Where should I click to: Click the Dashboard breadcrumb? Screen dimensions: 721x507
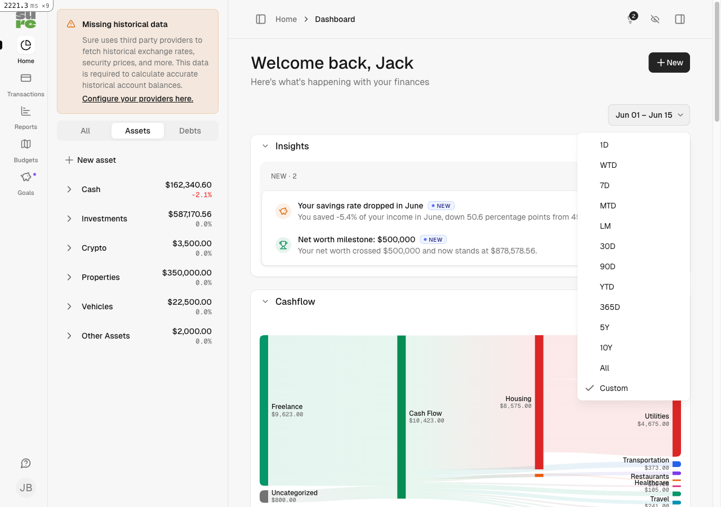(x=335, y=19)
